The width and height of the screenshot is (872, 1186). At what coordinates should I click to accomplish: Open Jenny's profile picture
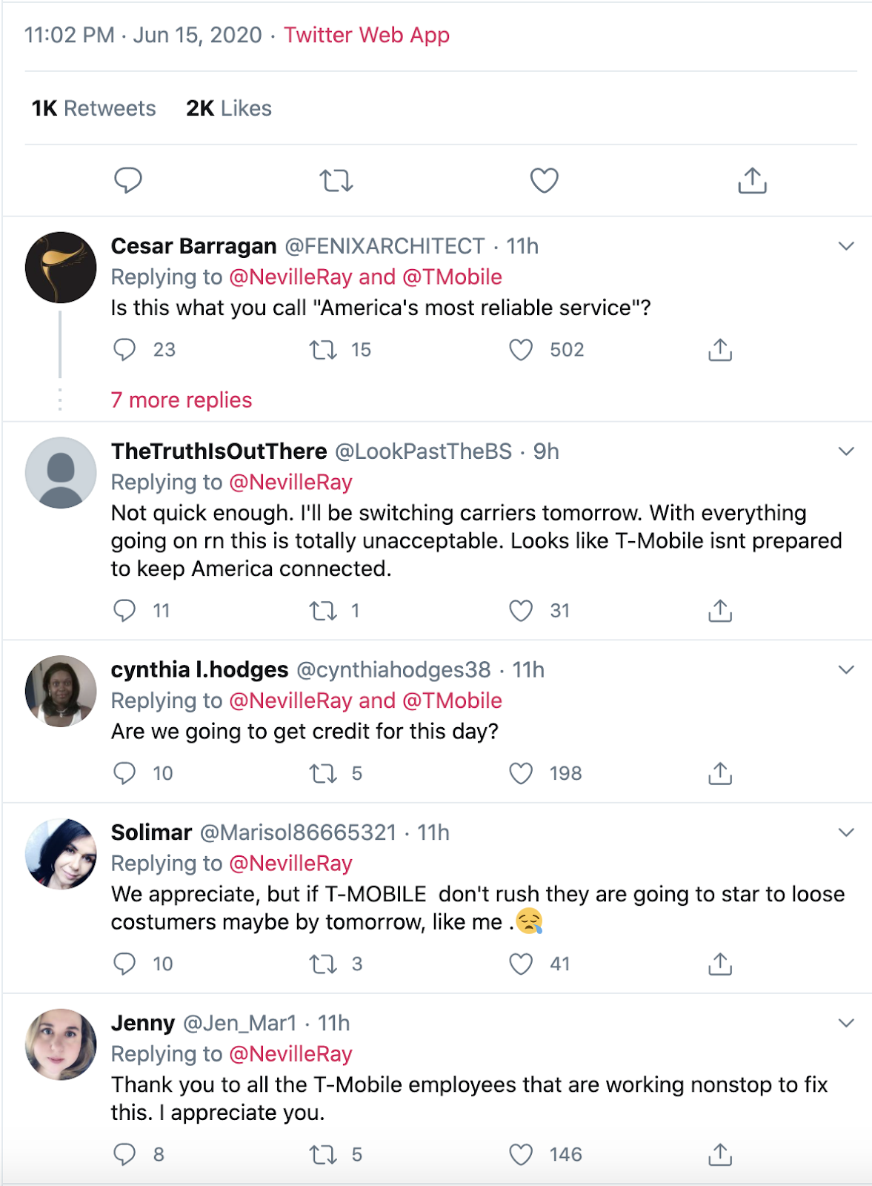click(61, 1044)
